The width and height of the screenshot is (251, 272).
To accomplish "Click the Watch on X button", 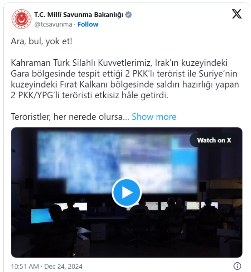I will click(x=214, y=140).
